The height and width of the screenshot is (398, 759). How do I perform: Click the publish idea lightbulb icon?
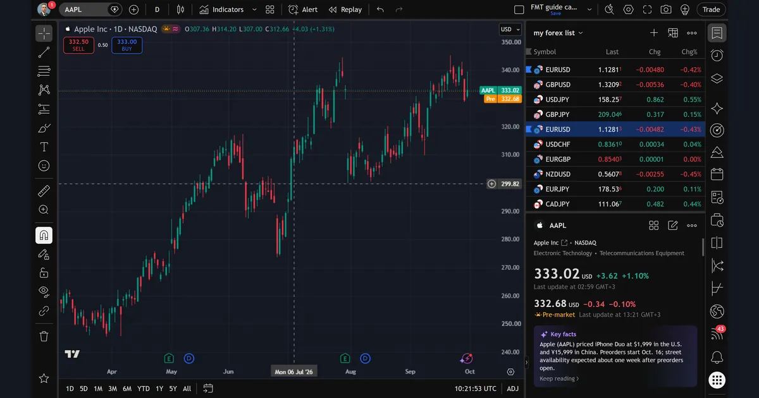(685, 9)
